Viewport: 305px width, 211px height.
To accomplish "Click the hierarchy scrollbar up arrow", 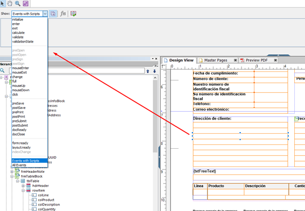I will 155,78.
